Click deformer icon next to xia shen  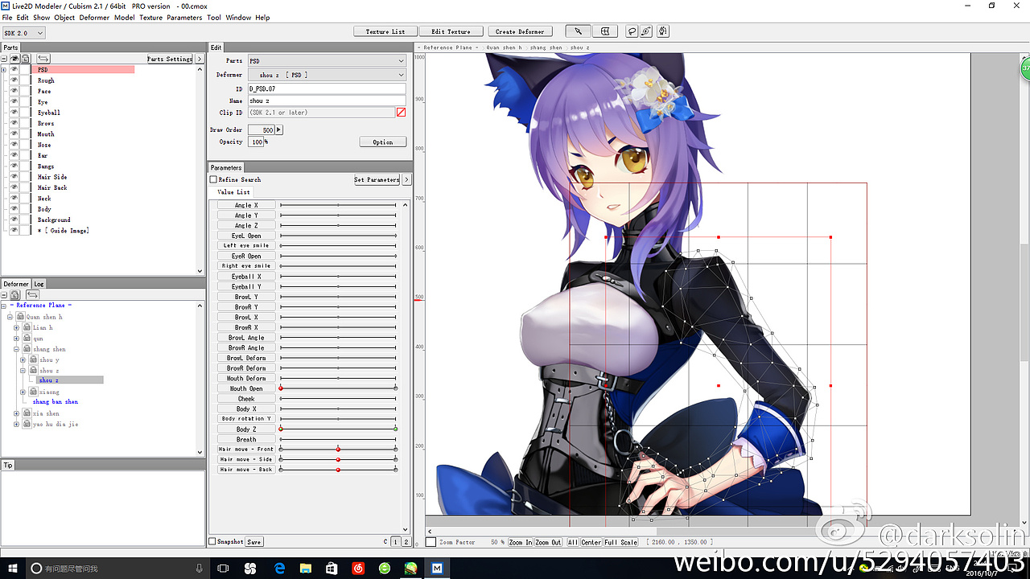pos(28,413)
